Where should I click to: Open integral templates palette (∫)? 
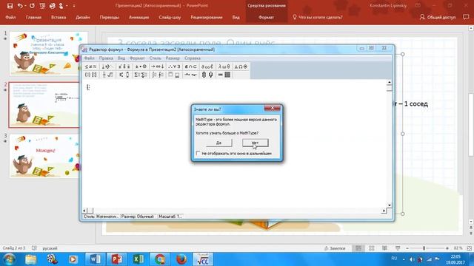pyautogui.click(x=157, y=75)
